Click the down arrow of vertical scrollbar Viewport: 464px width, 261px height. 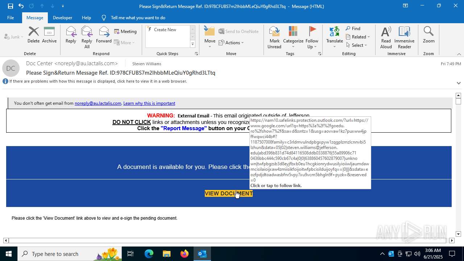[458, 234]
